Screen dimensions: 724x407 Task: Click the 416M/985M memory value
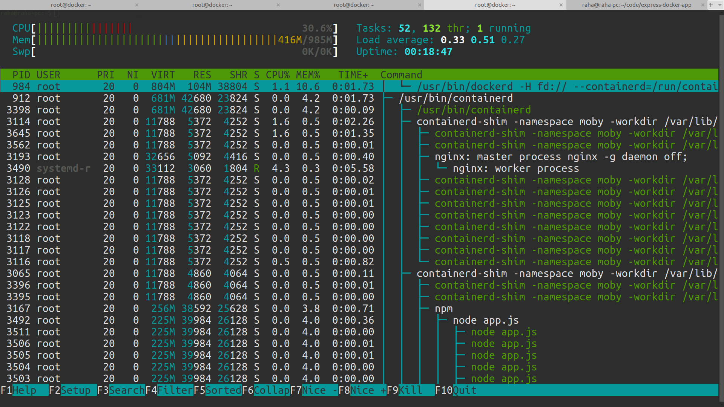click(305, 40)
